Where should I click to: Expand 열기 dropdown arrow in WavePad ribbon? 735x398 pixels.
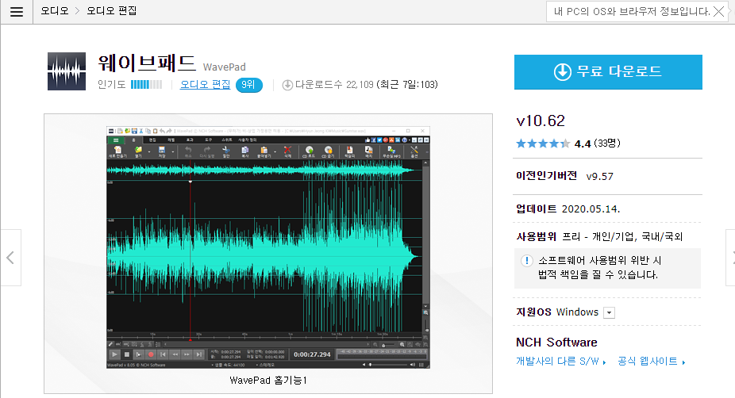[149, 151]
